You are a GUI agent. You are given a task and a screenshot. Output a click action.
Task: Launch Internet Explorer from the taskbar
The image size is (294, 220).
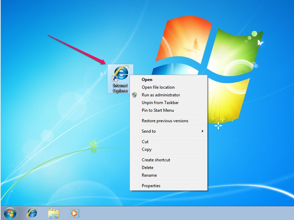32,213
